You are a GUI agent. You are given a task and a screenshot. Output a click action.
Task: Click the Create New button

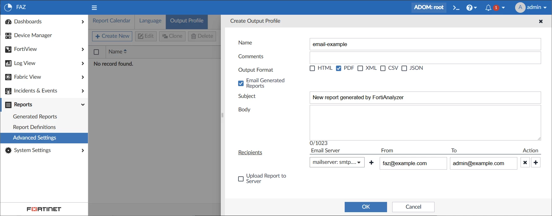[x=112, y=36]
